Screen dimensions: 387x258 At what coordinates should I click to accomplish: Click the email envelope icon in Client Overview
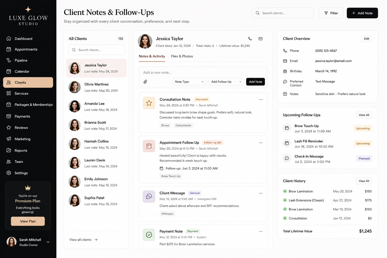(285, 61)
